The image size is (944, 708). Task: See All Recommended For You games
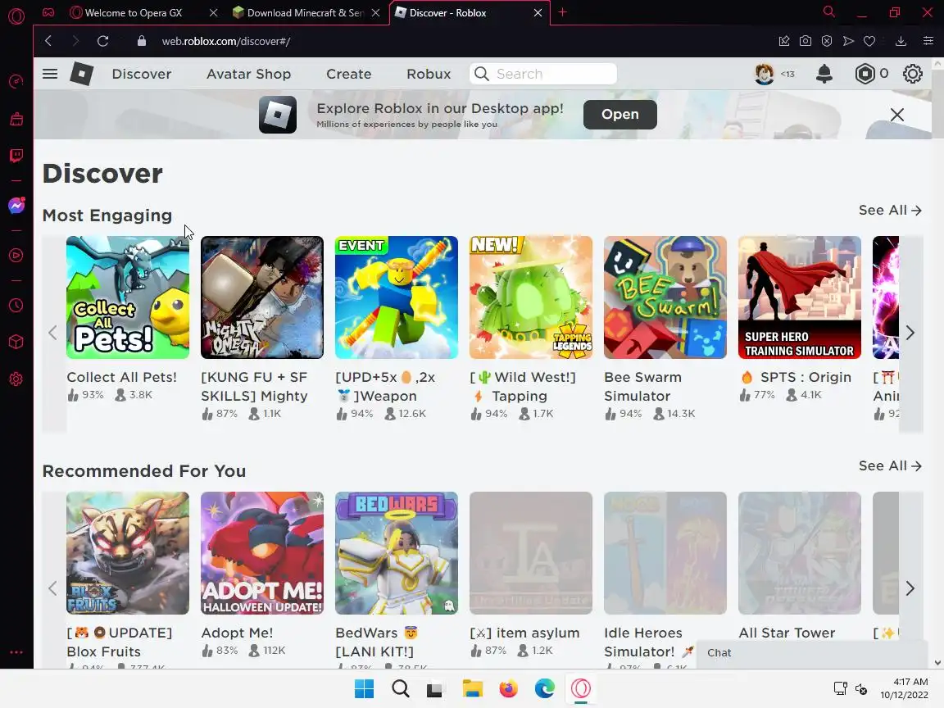point(890,466)
